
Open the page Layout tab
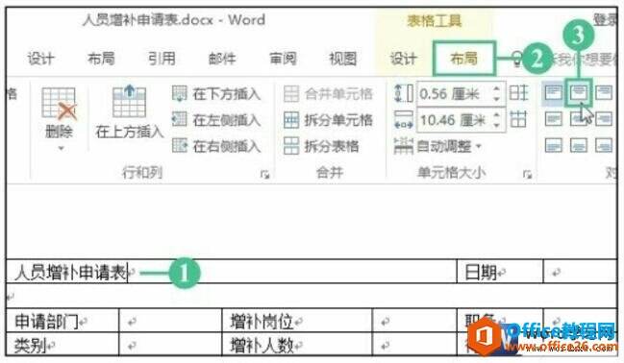click(x=101, y=59)
